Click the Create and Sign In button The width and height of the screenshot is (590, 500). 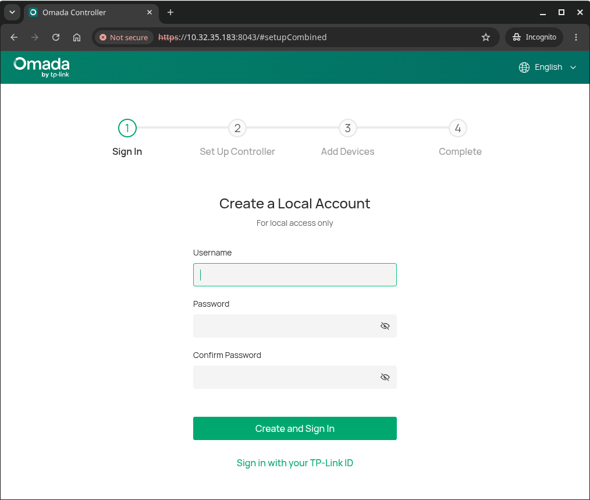[x=294, y=428]
